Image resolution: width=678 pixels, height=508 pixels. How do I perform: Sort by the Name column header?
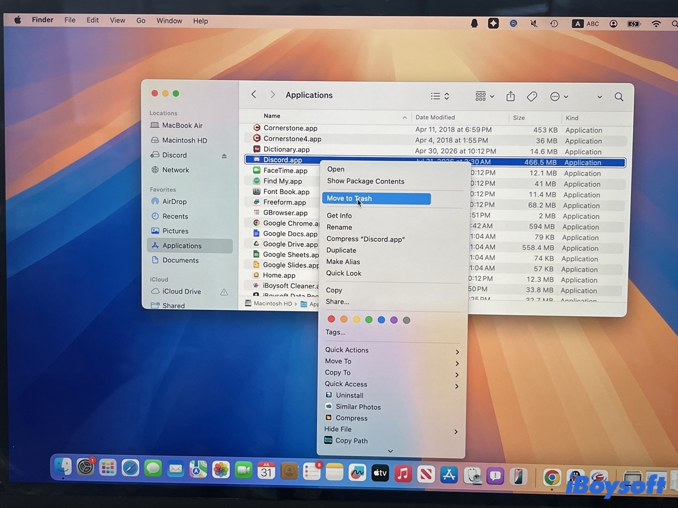tap(272, 116)
